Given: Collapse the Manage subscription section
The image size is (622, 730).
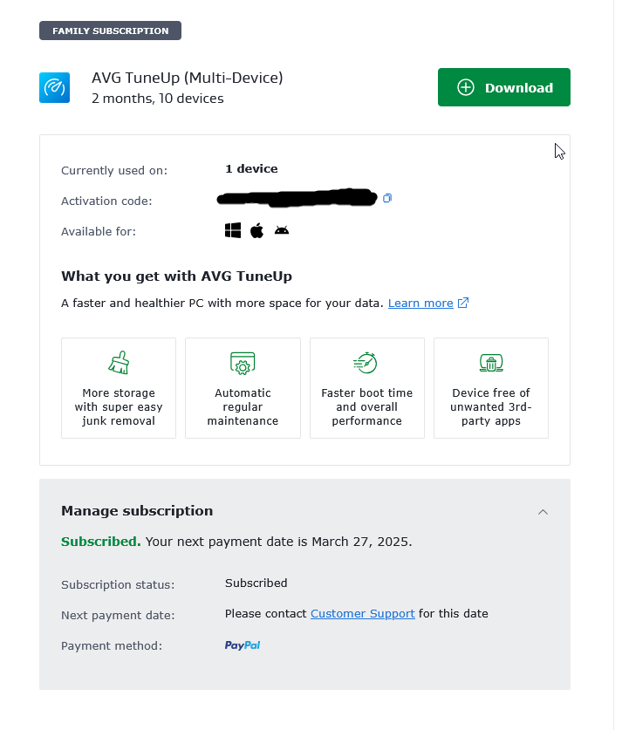Looking at the screenshot, I should click(x=543, y=512).
